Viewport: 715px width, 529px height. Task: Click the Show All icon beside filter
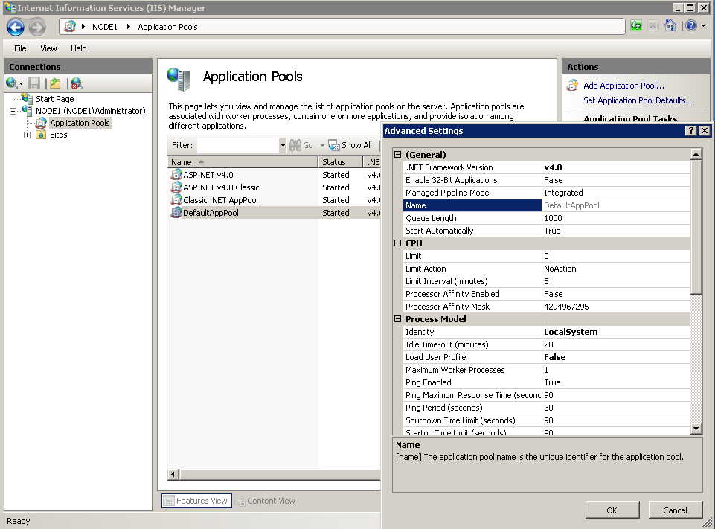335,145
